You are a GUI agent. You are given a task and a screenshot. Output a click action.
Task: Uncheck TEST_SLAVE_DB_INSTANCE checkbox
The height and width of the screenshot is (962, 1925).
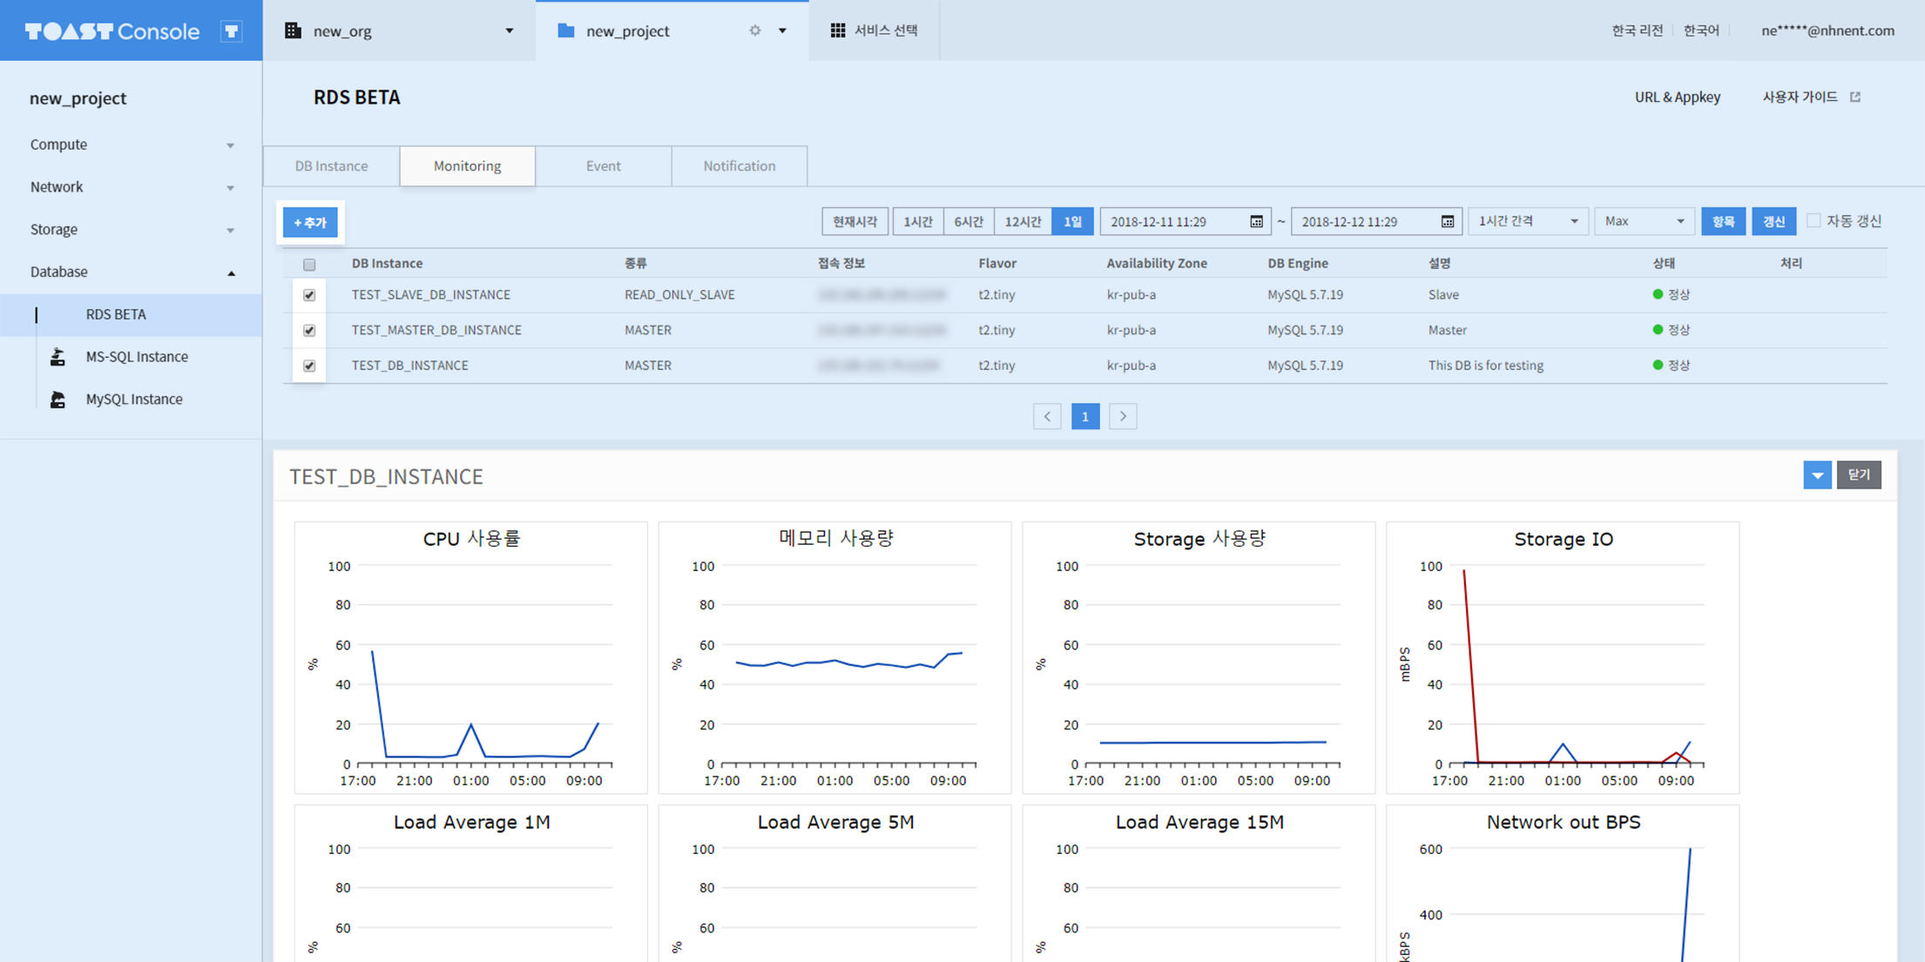(x=309, y=295)
